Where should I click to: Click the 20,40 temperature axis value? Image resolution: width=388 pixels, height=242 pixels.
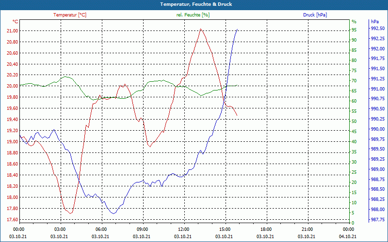13,64
